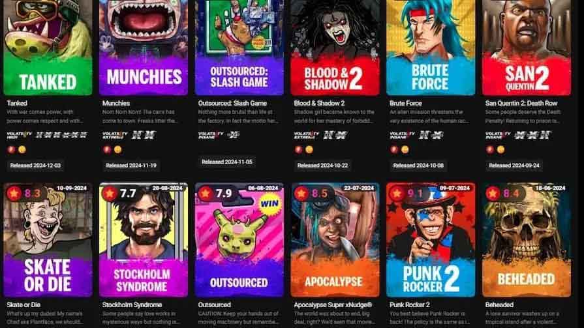
Task: Click the San Quentin 2 cover art
Action: coord(527,48)
